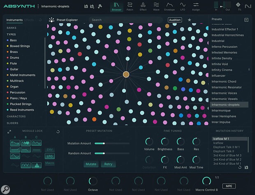Toggle Macro module lock
The height and width of the screenshot is (195, 255).
(x=50, y=163)
